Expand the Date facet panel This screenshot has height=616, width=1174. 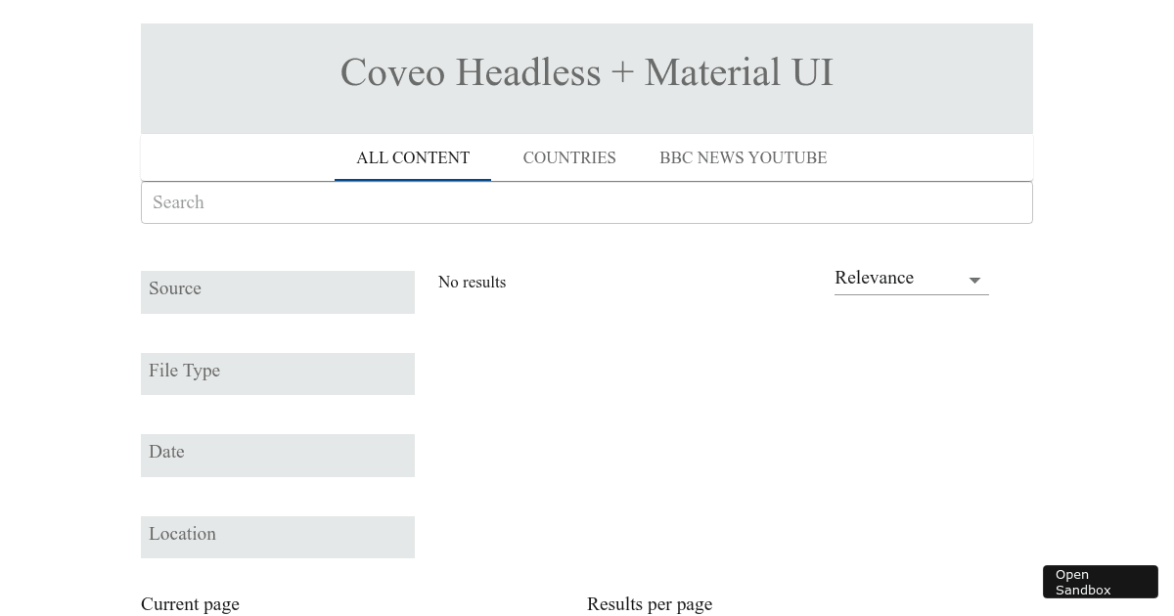(278, 455)
